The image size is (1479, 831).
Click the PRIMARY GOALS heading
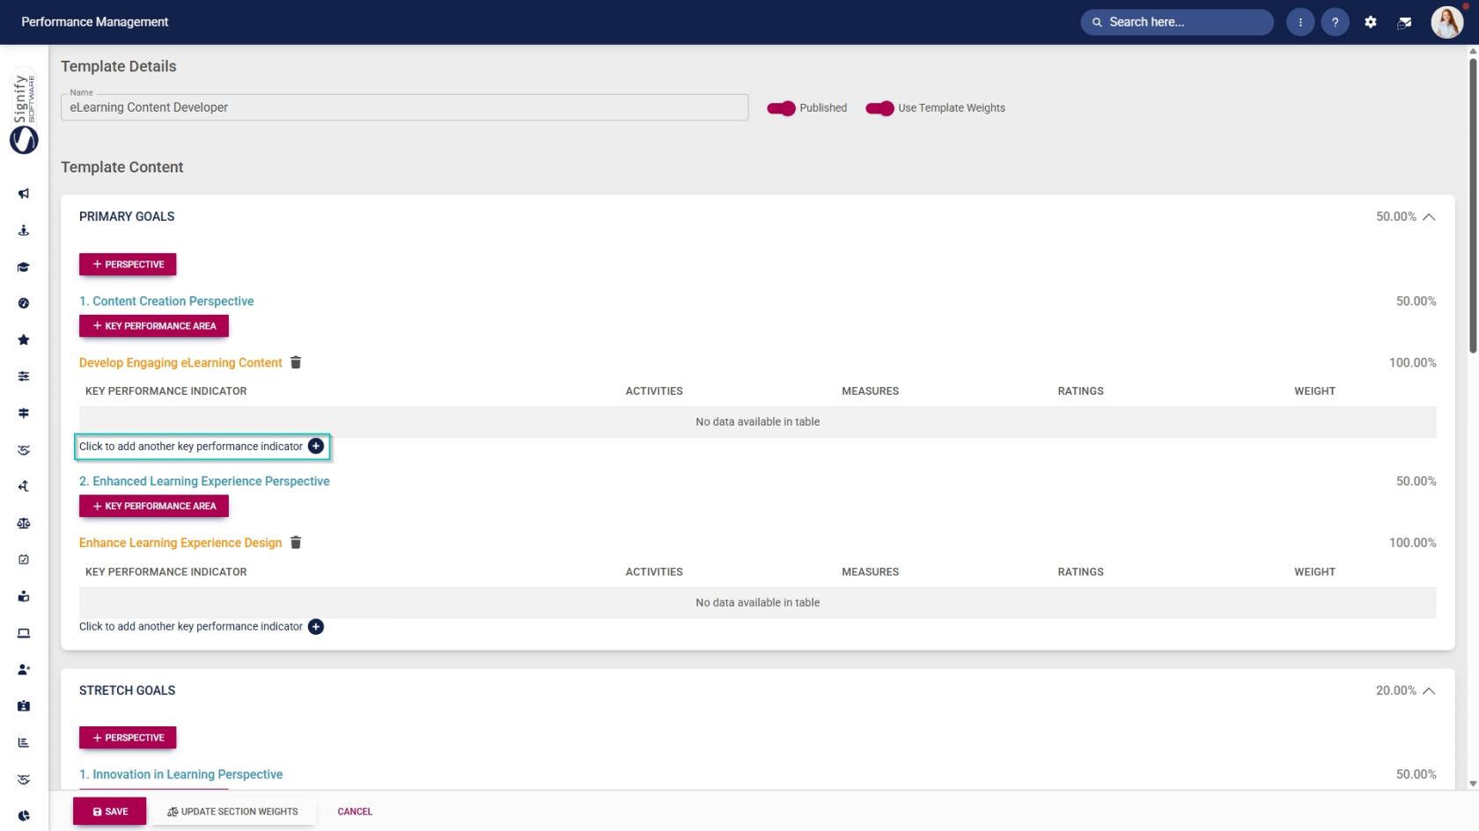pyautogui.click(x=127, y=216)
